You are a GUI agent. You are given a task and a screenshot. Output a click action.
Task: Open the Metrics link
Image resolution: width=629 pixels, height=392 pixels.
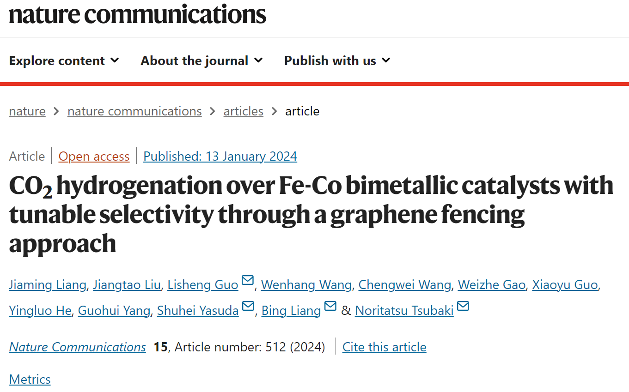pos(30,380)
